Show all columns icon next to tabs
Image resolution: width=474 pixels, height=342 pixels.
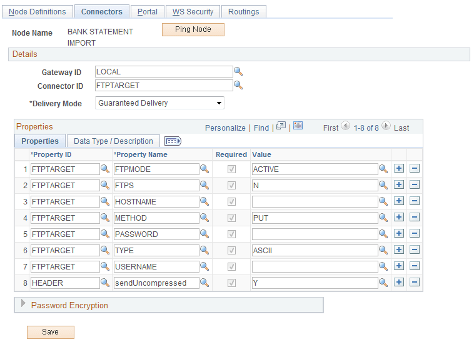(x=173, y=141)
